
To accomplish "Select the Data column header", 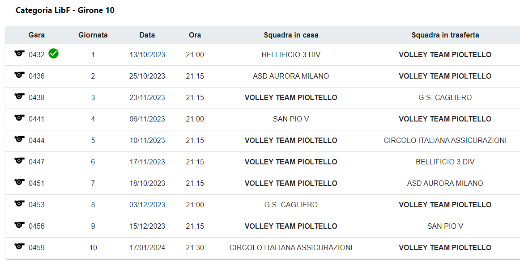I will tap(147, 35).
